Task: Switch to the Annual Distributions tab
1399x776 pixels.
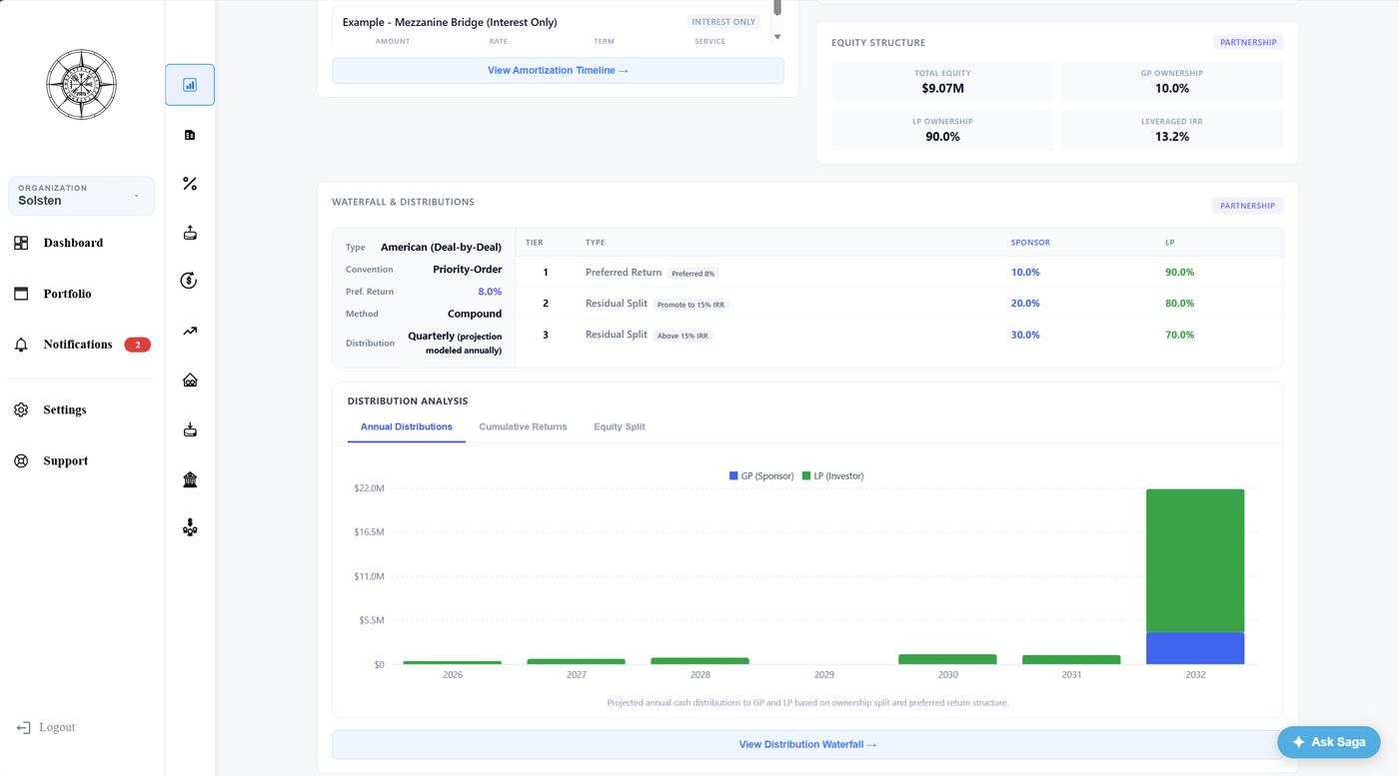Action: coord(407,426)
